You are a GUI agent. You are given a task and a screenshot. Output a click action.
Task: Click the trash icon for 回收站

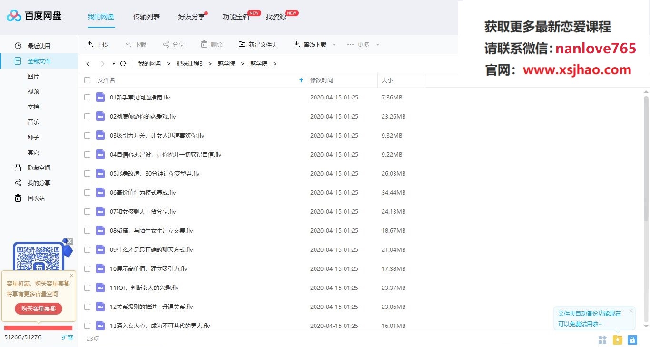[x=18, y=198]
